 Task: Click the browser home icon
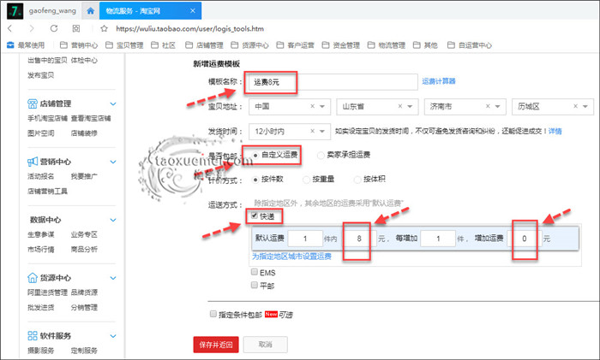coord(90,11)
